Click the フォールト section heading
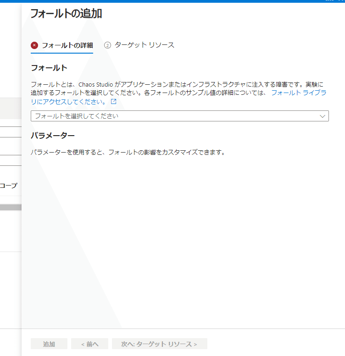This screenshot has height=356, width=345. click(49, 68)
